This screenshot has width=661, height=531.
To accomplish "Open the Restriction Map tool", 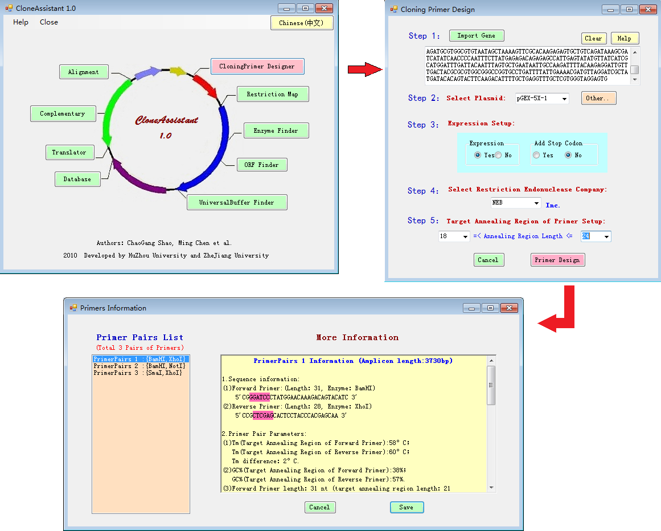I will (x=272, y=94).
